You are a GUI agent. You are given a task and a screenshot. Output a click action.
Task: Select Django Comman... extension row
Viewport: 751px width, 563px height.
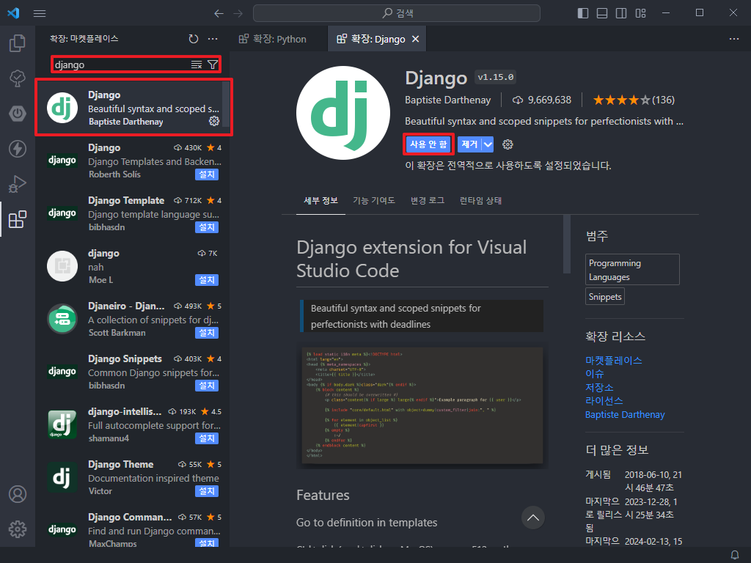tap(133, 530)
